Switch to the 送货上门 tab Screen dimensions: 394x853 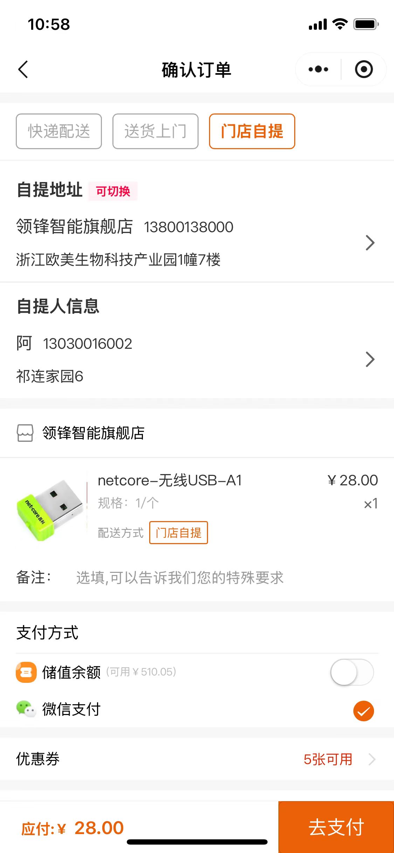[155, 131]
